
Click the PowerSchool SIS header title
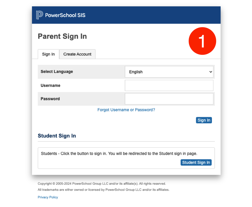(65, 15)
